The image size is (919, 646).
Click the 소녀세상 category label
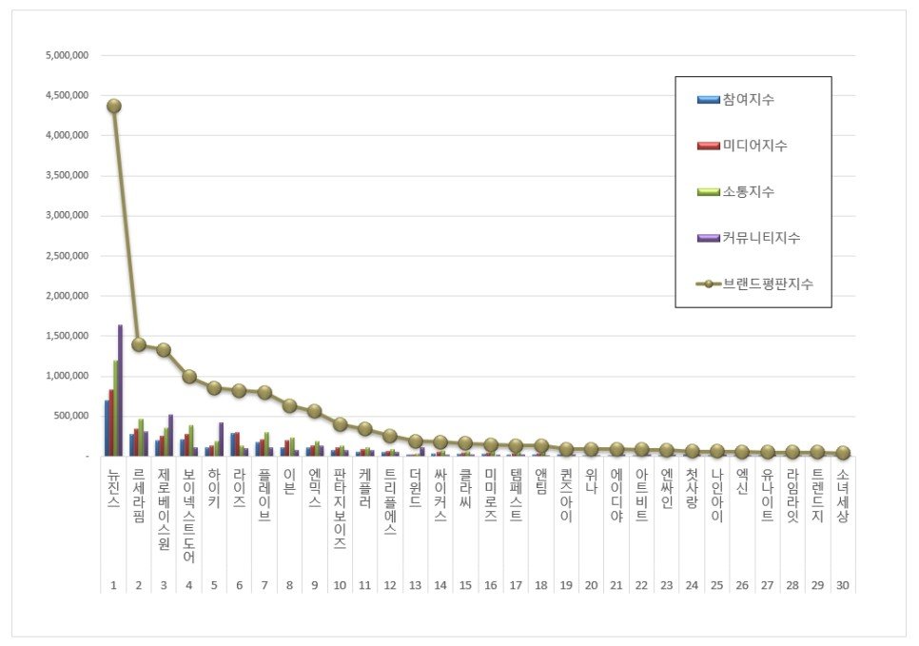coord(843,495)
